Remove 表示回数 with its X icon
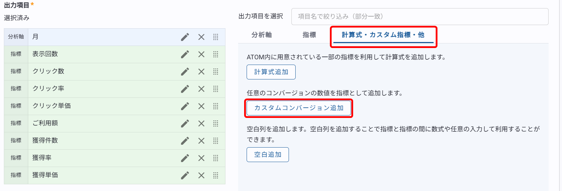This screenshot has width=562, height=191. point(201,54)
